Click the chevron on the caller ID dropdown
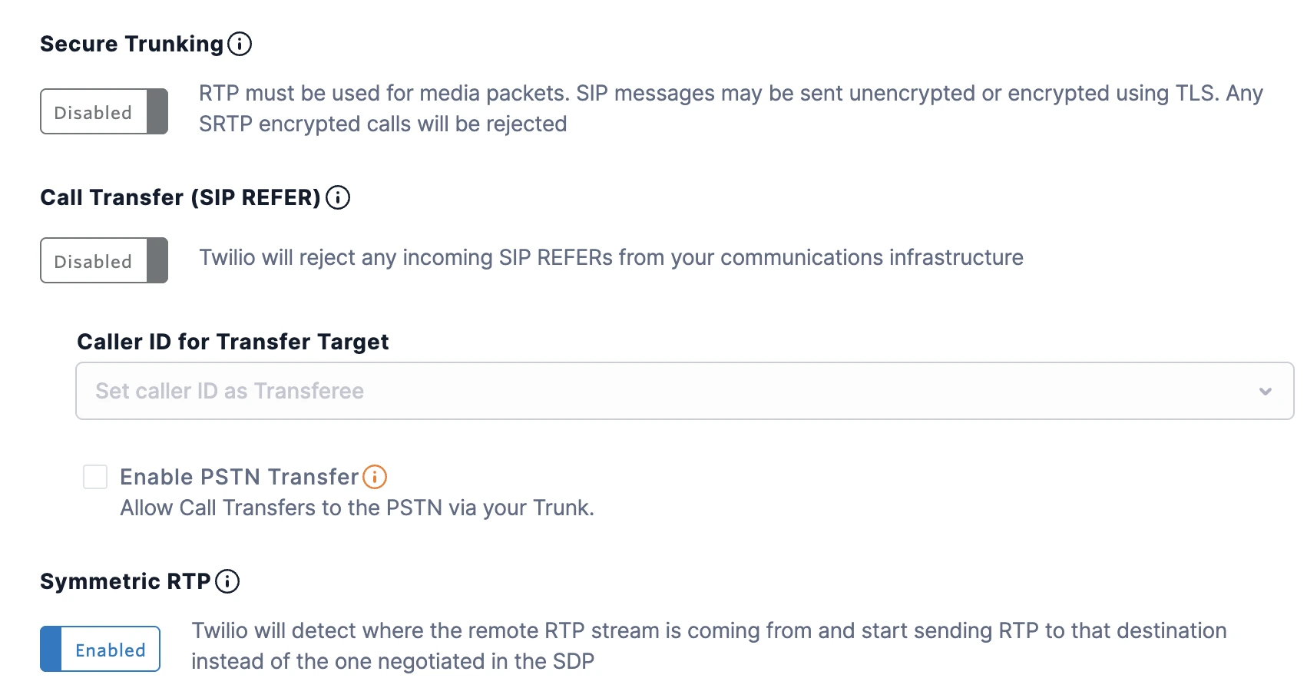This screenshot has width=1307, height=688. [x=1265, y=391]
